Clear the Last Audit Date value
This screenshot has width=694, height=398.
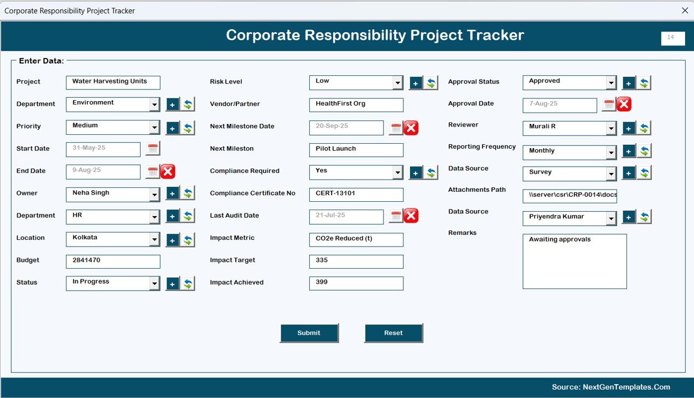[411, 216]
